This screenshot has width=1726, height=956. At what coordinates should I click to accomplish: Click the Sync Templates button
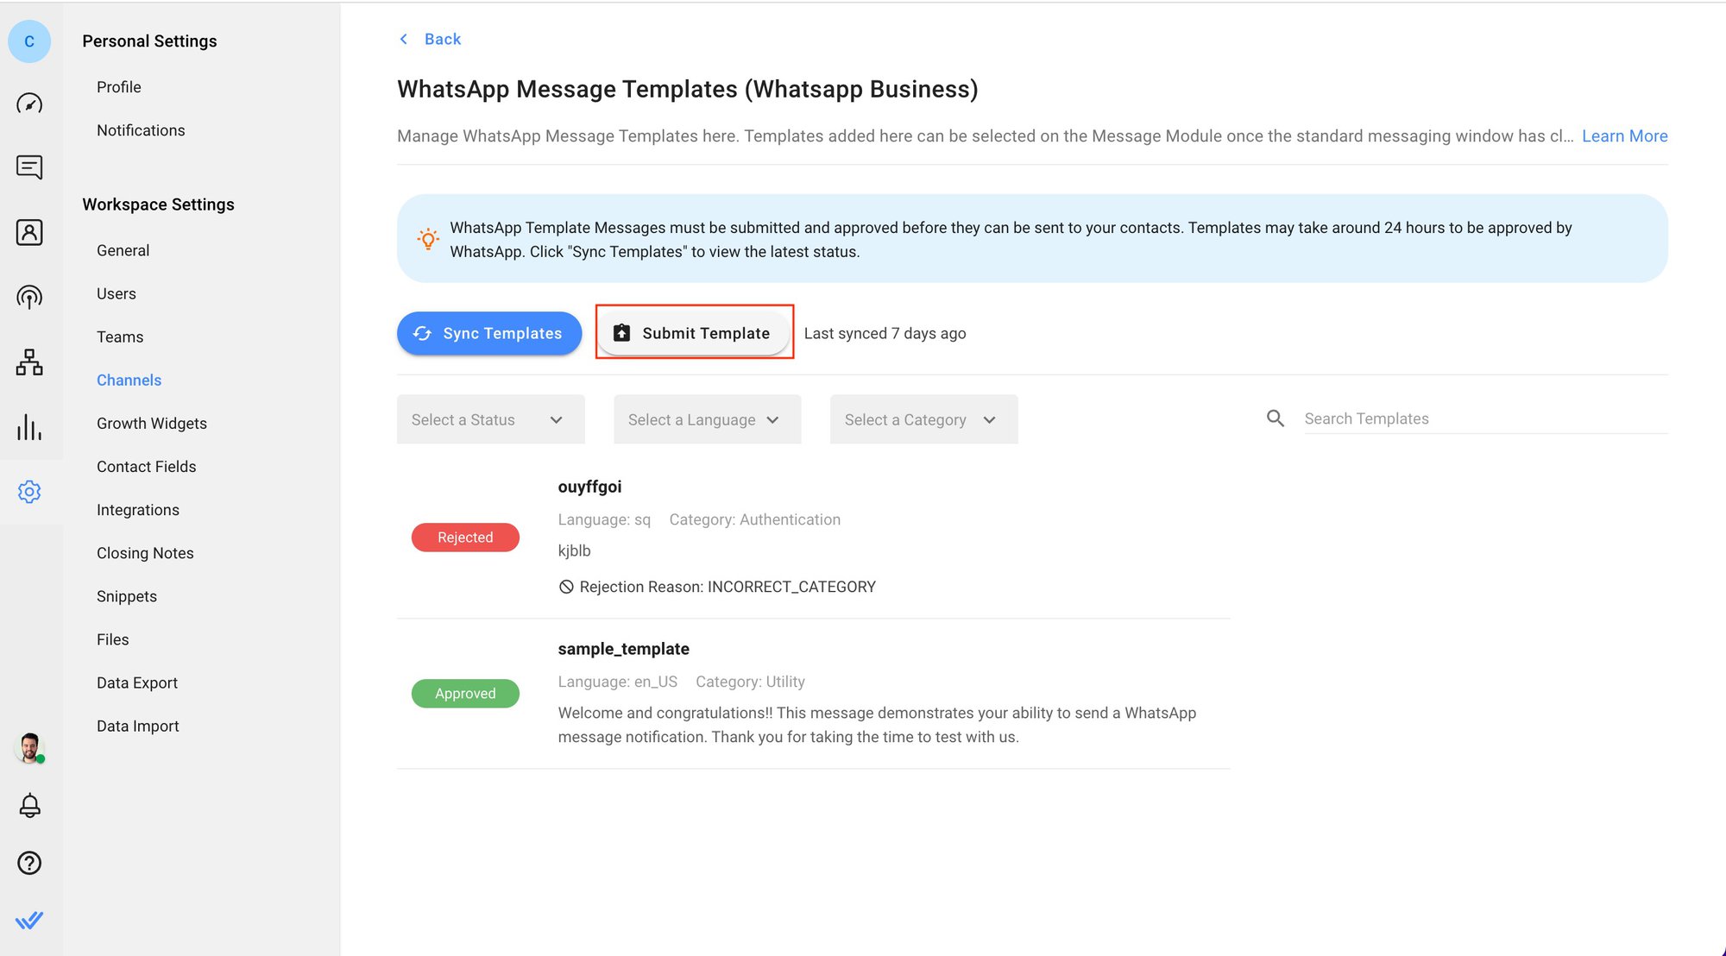click(489, 333)
